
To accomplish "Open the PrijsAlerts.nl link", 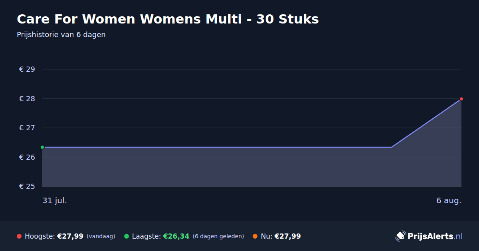I will coord(435,236).
